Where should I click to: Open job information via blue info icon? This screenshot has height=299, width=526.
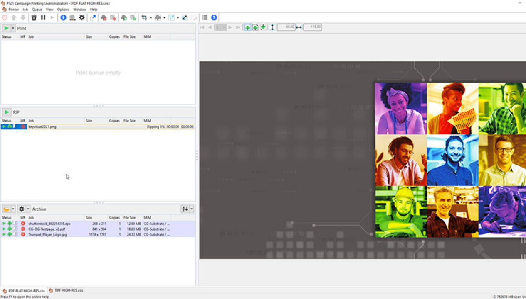pos(63,18)
